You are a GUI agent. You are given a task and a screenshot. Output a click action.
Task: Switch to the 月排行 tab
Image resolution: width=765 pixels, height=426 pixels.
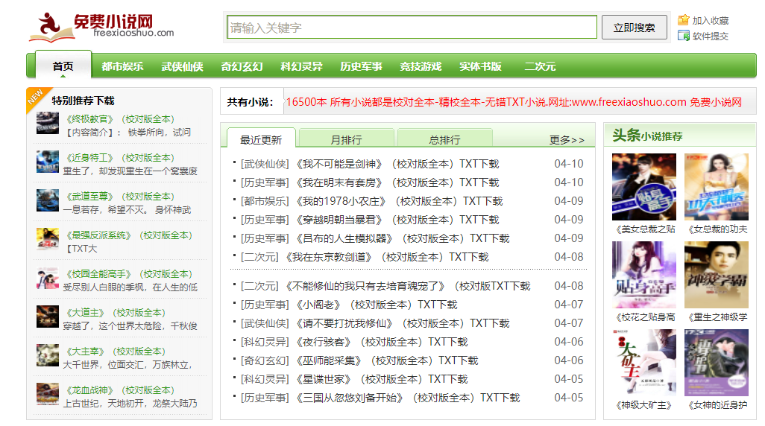point(345,139)
